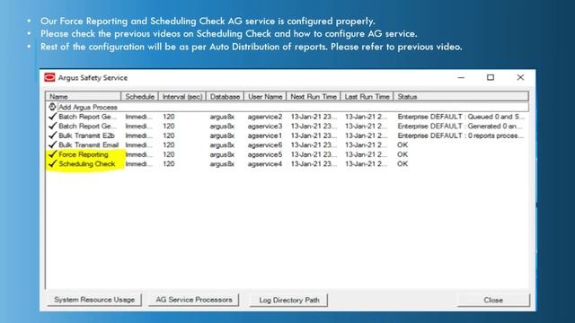575x323 pixels.
Task: Click the checkmark beside Bulk Transmit Email
Action: (x=52, y=145)
